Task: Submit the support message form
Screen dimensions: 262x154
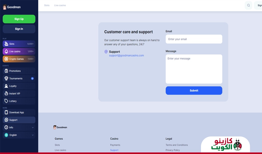Action: click(x=194, y=91)
